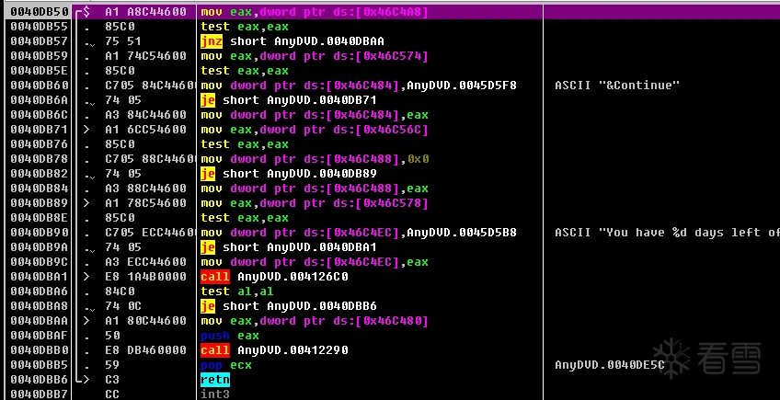Select the ASCII "You have %d days left" comment
The height and width of the screenshot is (400, 780).
tap(667, 233)
